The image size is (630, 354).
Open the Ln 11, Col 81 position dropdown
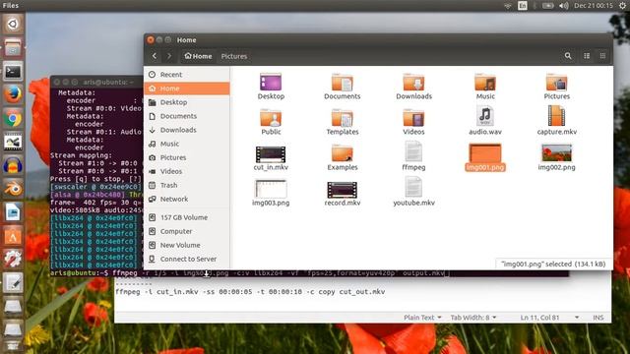[x=549, y=318]
